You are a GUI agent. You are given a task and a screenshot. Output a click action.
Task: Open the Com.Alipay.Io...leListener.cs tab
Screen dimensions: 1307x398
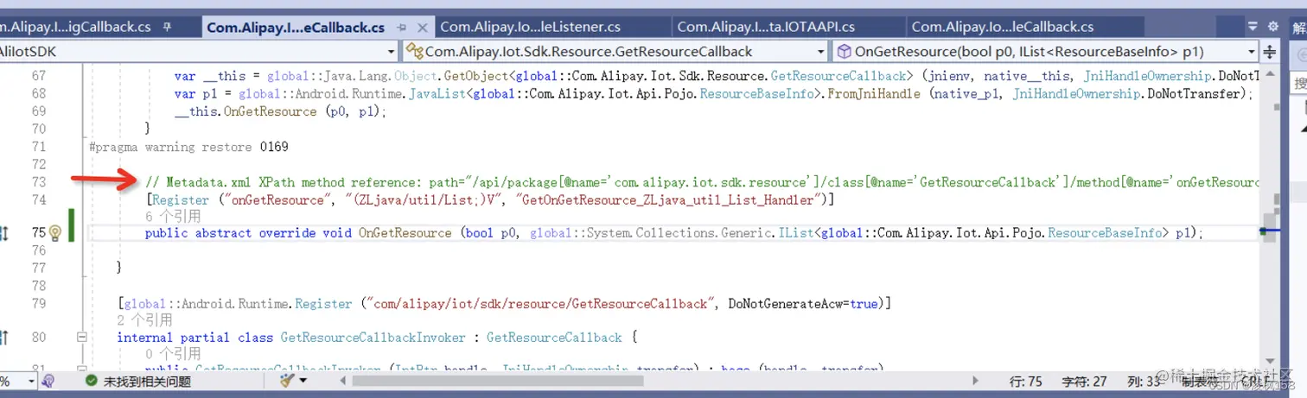(530, 27)
